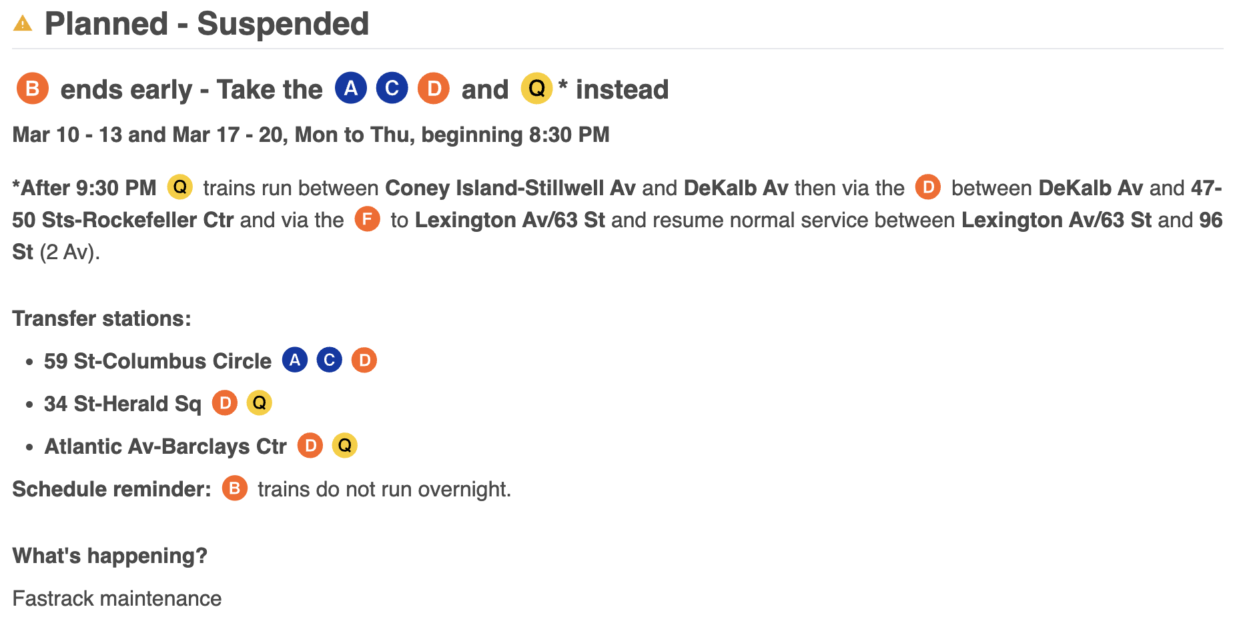Click the Q train icon in headline
The image size is (1241, 633).
(x=537, y=89)
